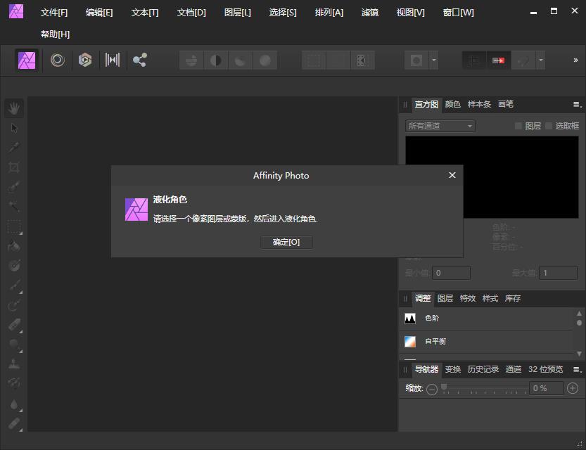This screenshot has width=586, height=450.
Task: Select the Crop tool
Action: click(x=14, y=167)
